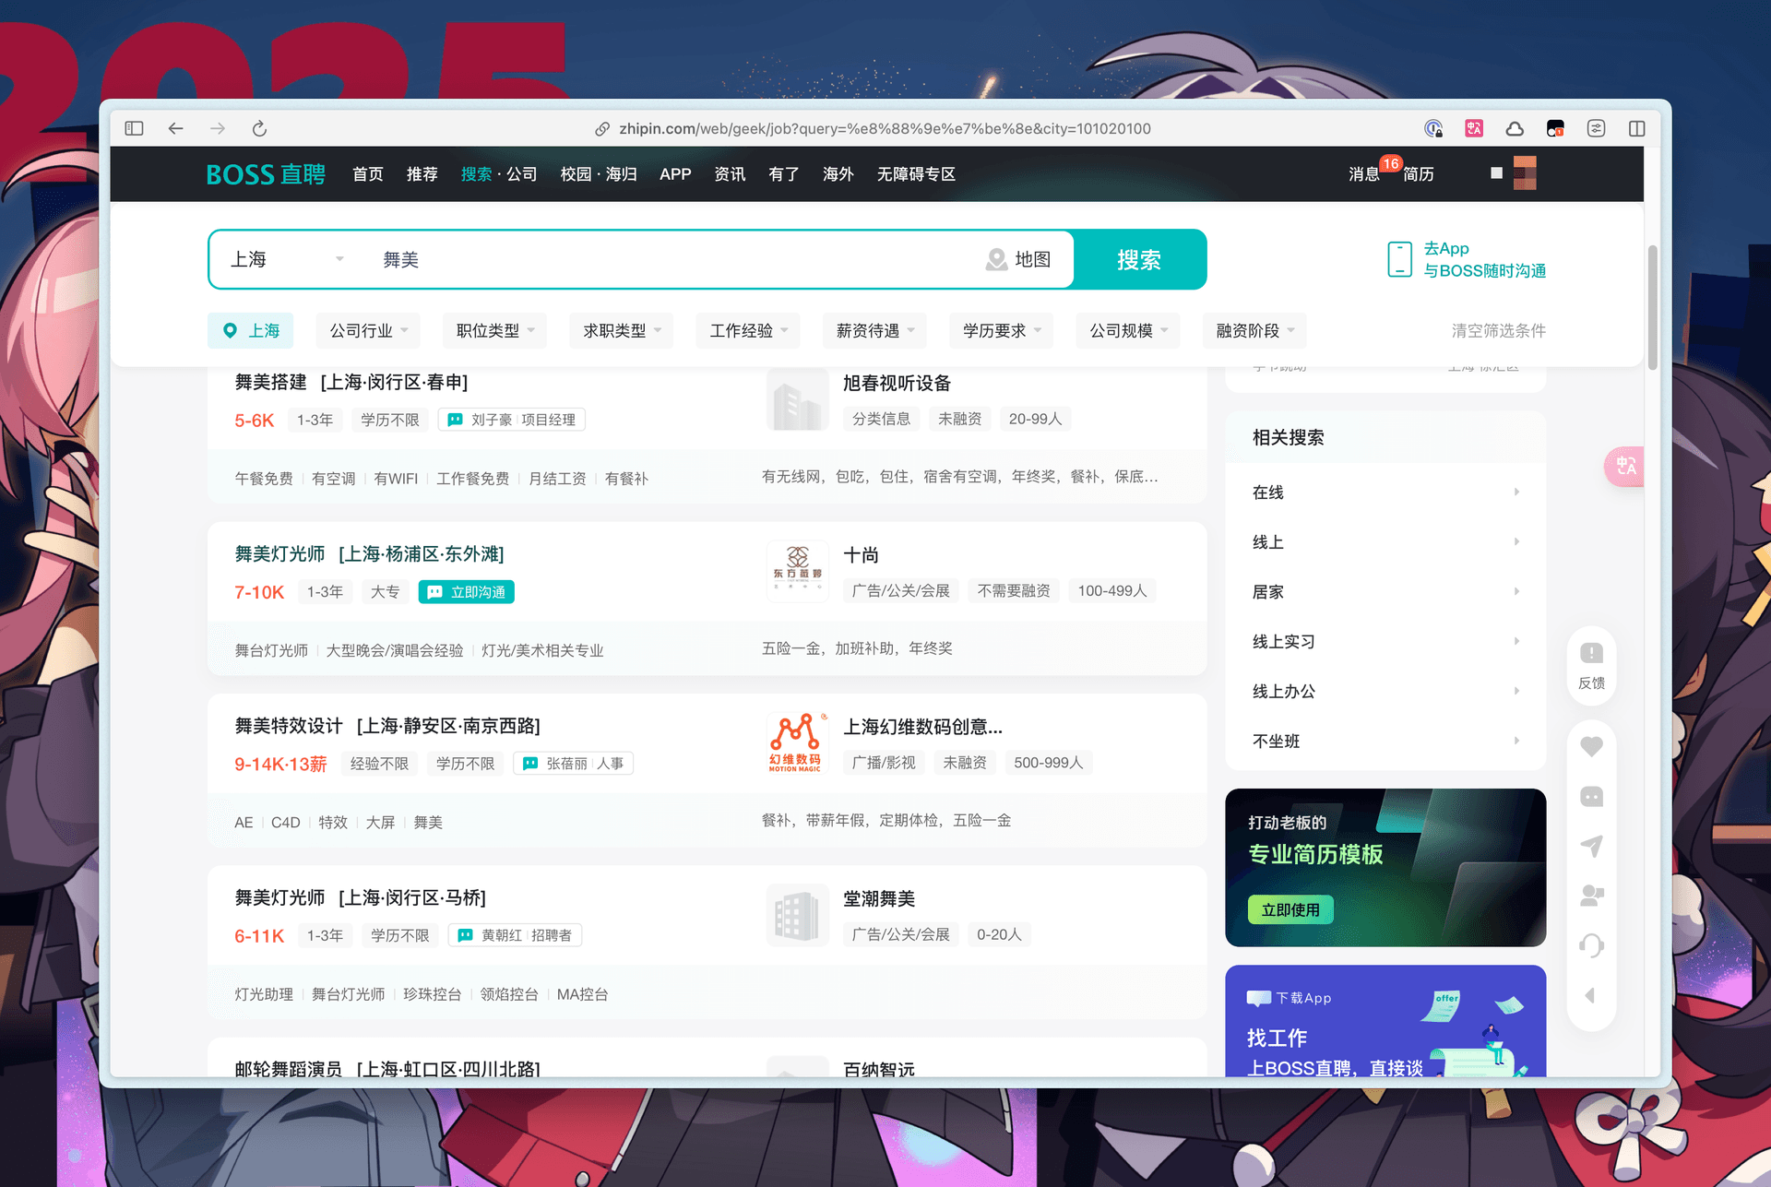Click the 舞美 search input field
This screenshot has width=1771, height=1187.
[x=646, y=260]
